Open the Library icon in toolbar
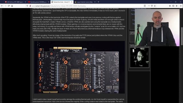 [x=170, y=6]
